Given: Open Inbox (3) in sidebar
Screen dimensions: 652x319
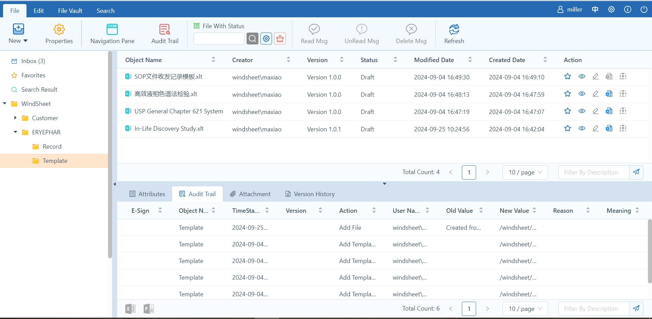Looking at the screenshot, I should [x=33, y=61].
